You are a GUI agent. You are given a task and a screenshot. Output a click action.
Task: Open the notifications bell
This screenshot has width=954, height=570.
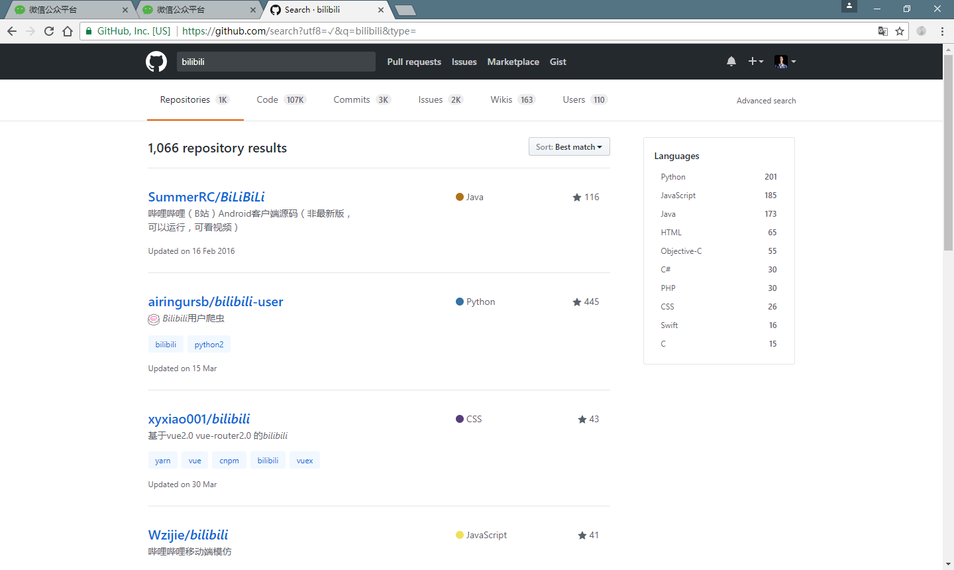tap(731, 62)
